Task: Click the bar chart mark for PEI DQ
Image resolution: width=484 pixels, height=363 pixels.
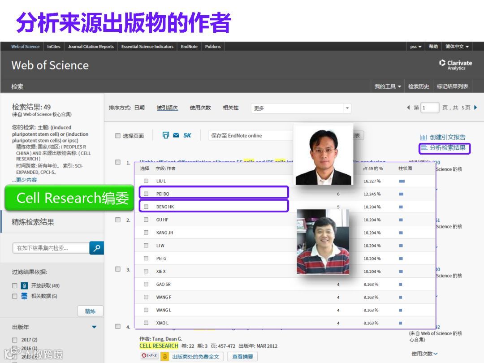Action: click(401, 194)
